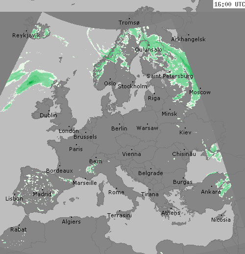Select the Dublin city label
The height and width of the screenshot is (254, 245).
[x=49, y=115]
